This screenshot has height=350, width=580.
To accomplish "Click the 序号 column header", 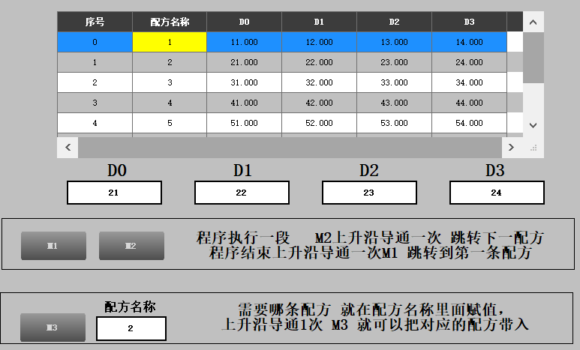I will (x=95, y=22).
